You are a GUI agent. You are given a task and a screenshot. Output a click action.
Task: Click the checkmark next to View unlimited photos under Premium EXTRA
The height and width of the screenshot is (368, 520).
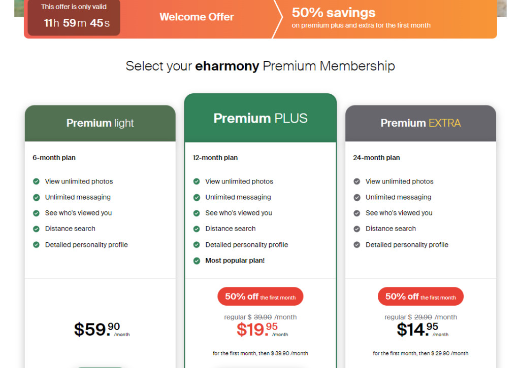(356, 181)
